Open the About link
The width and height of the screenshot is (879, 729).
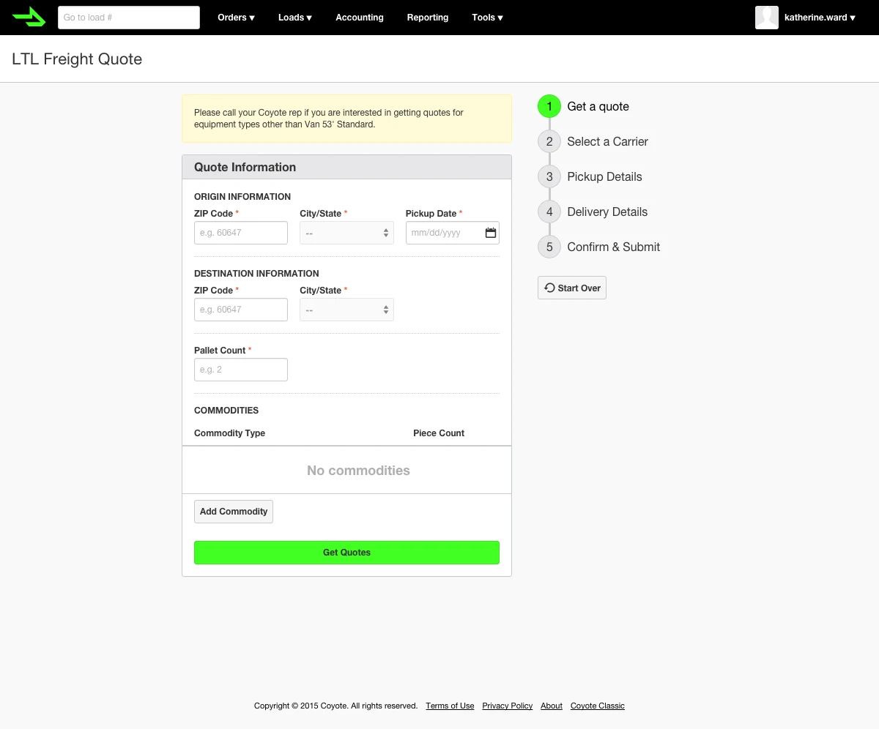[552, 706]
